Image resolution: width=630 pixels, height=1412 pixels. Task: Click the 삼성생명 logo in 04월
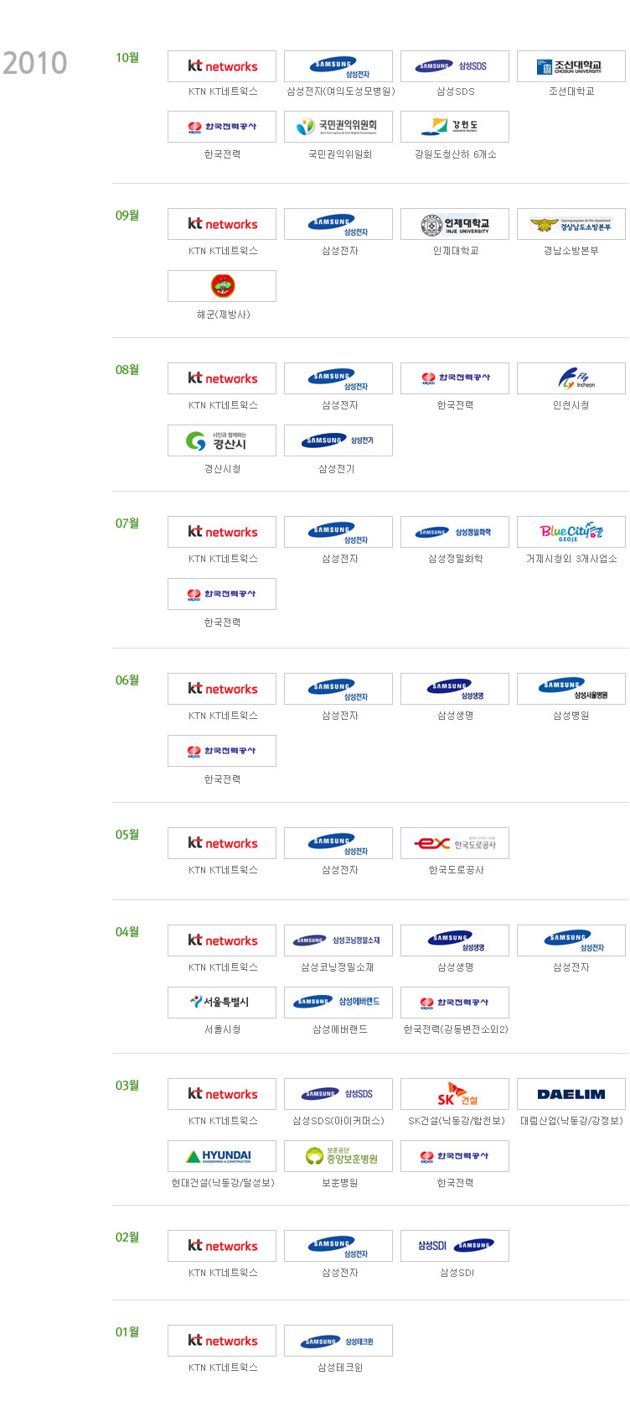(x=455, y=940)
